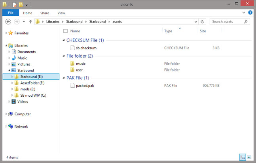Sort by the Size column header
The image size is (256, 163).
coord(203,31)
